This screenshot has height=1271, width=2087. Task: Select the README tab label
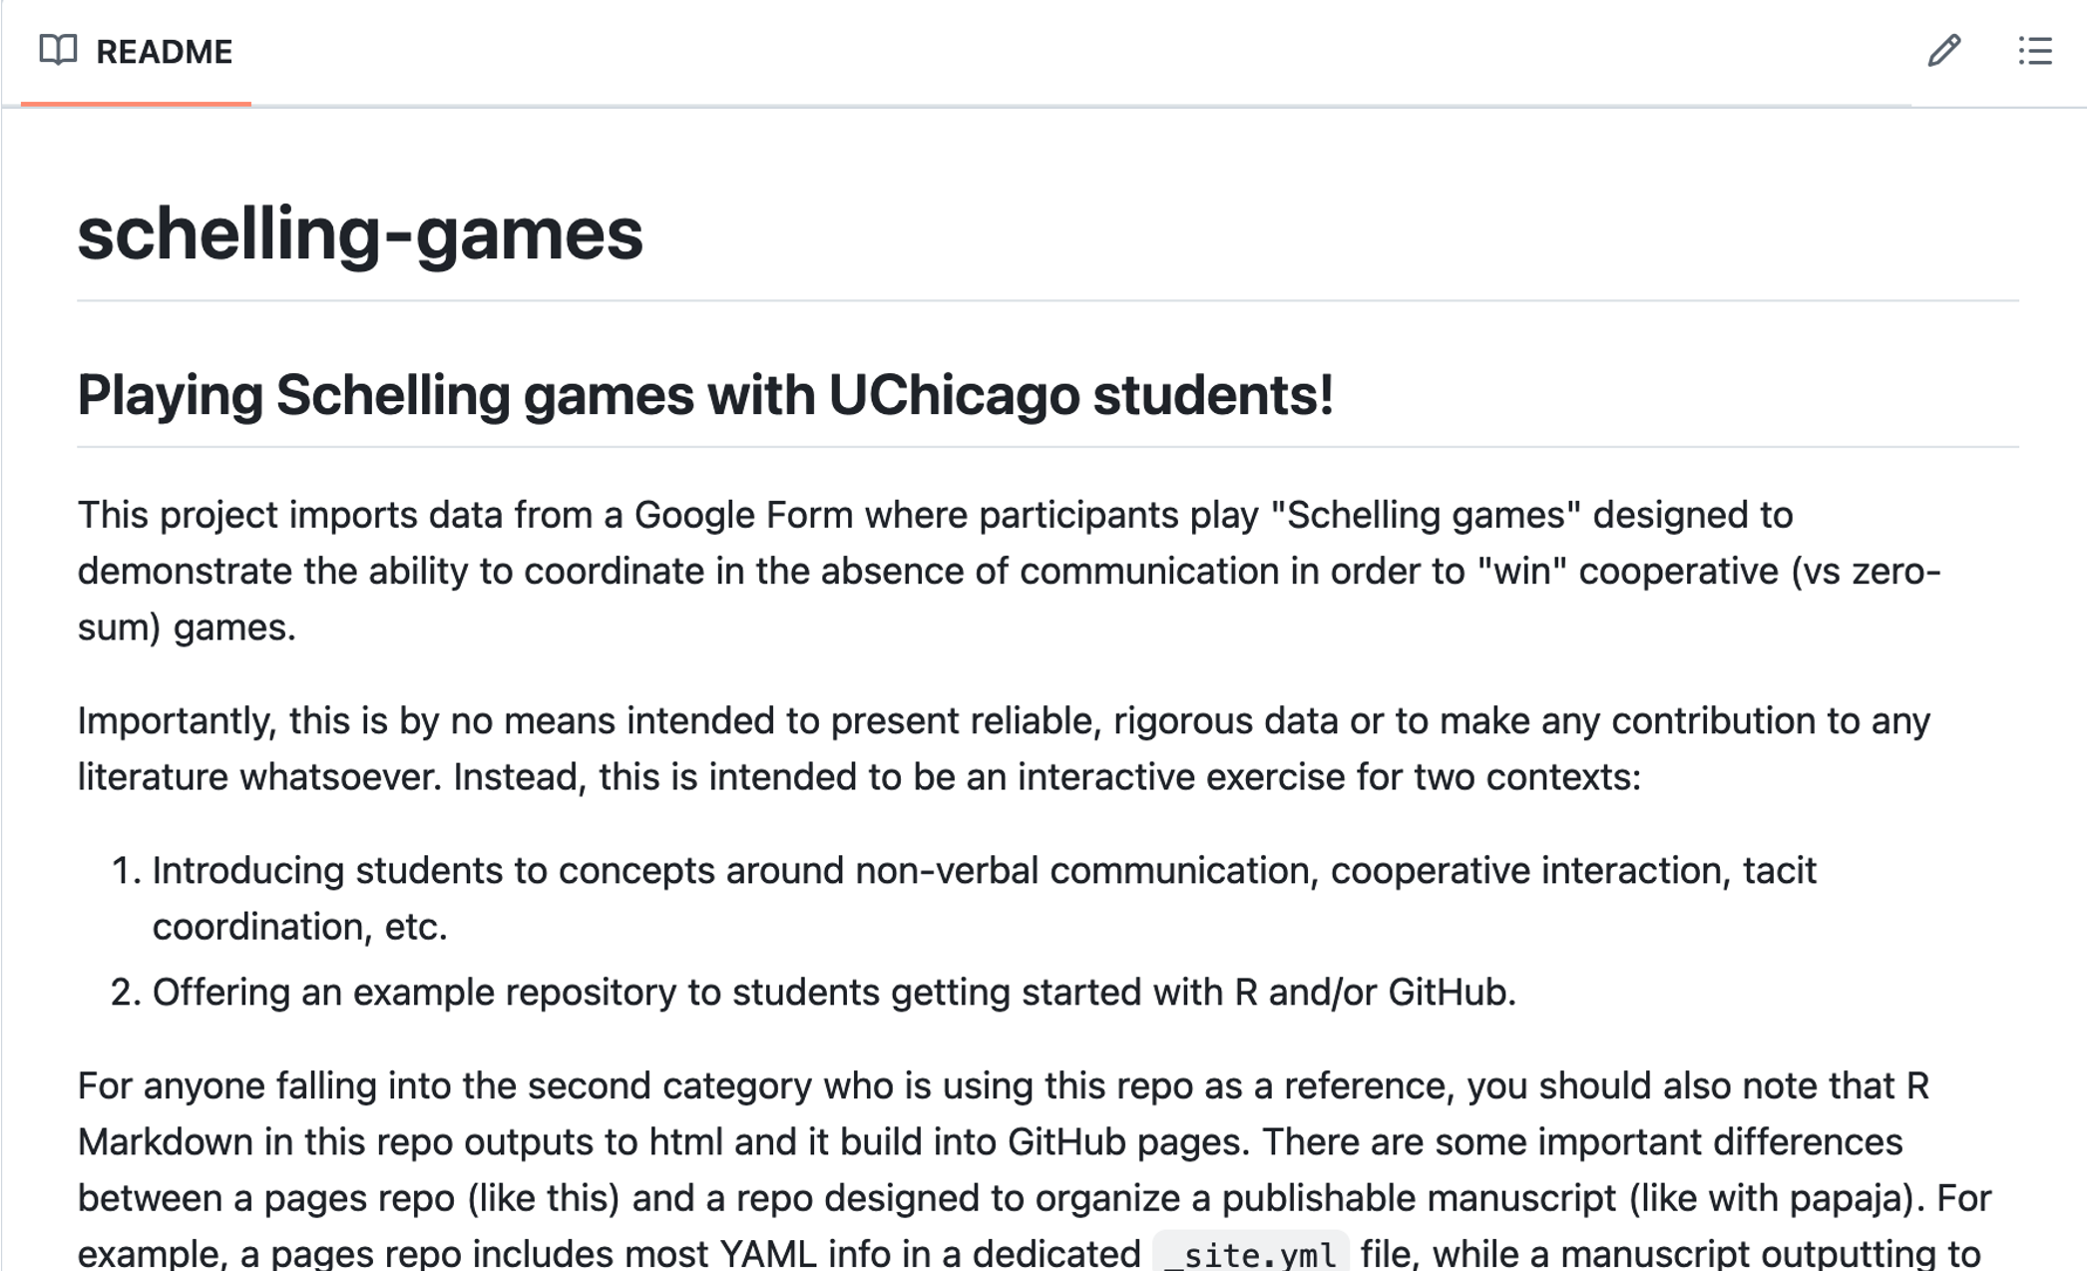tap(164, 52)
